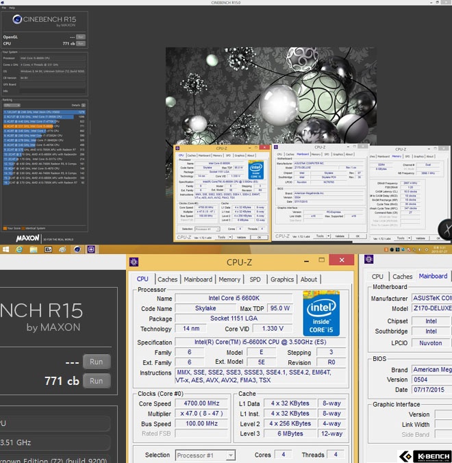Viewport: 452px width, 463px height.
Task: Open the Windows Start button on the taskbar
Action: [5, 249]
